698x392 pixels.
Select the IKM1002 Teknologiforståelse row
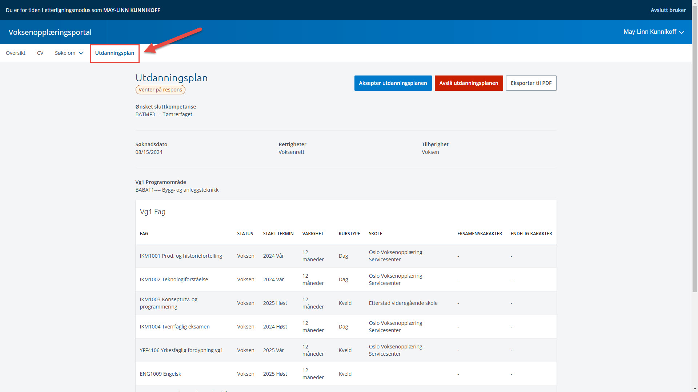(x=174, y=279)
